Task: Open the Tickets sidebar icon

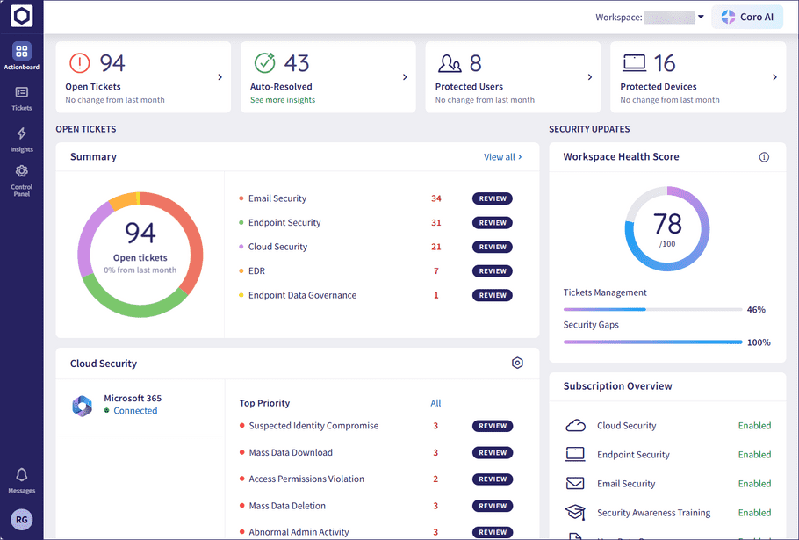Action: coord(21,93)
